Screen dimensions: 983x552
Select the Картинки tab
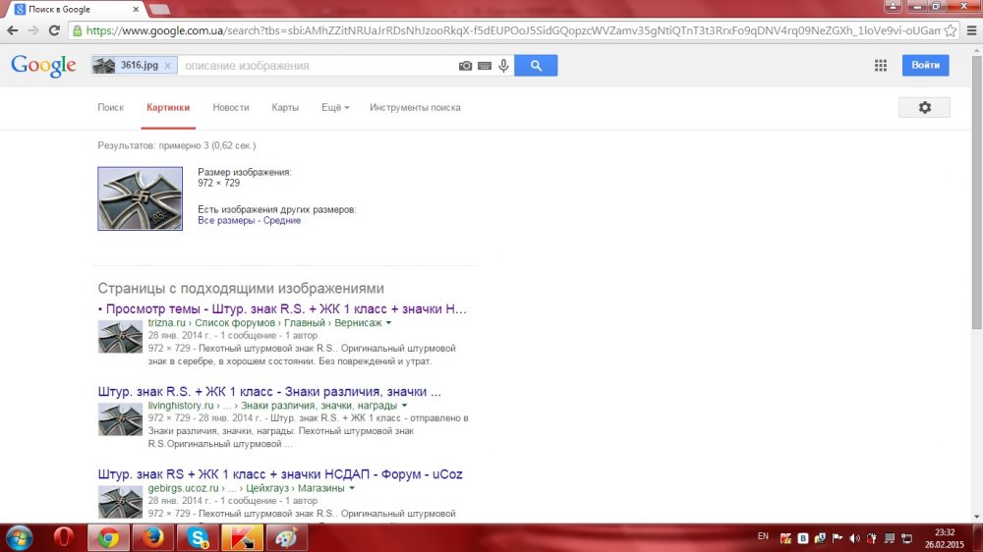[168, 107]
